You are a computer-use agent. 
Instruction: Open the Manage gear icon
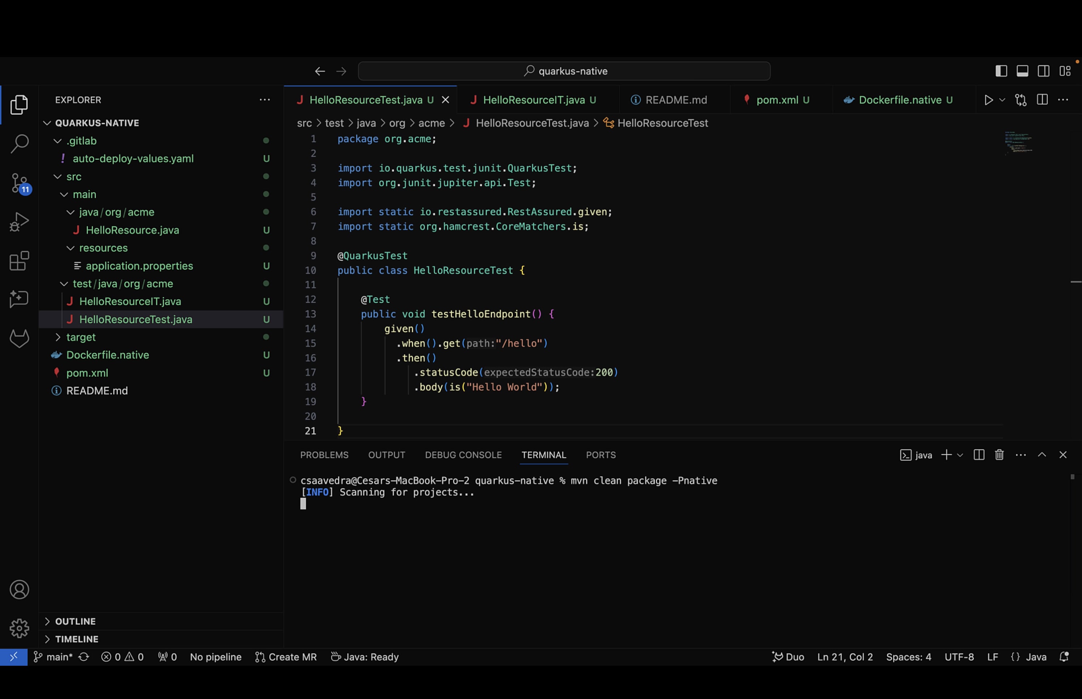(x=19, y=628)
